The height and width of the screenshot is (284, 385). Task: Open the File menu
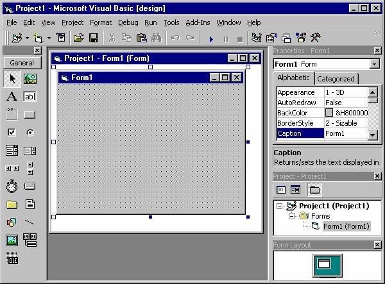(12, 22)
